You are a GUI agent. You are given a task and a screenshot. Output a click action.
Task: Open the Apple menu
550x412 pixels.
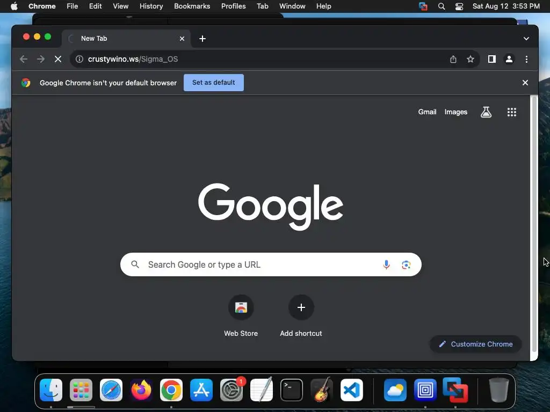click(14, 6)
